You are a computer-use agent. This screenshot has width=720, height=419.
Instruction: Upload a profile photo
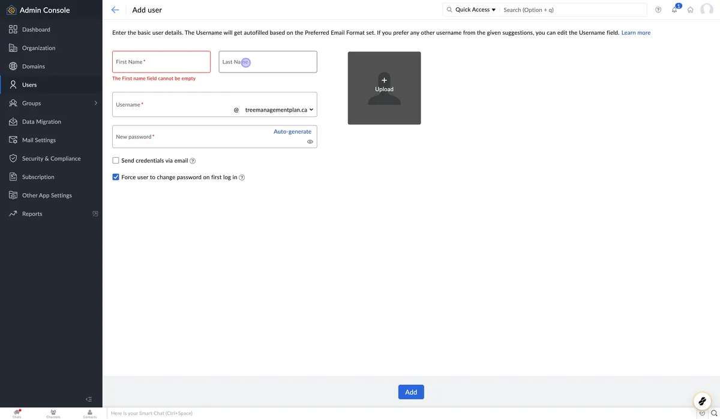[384, 88]
